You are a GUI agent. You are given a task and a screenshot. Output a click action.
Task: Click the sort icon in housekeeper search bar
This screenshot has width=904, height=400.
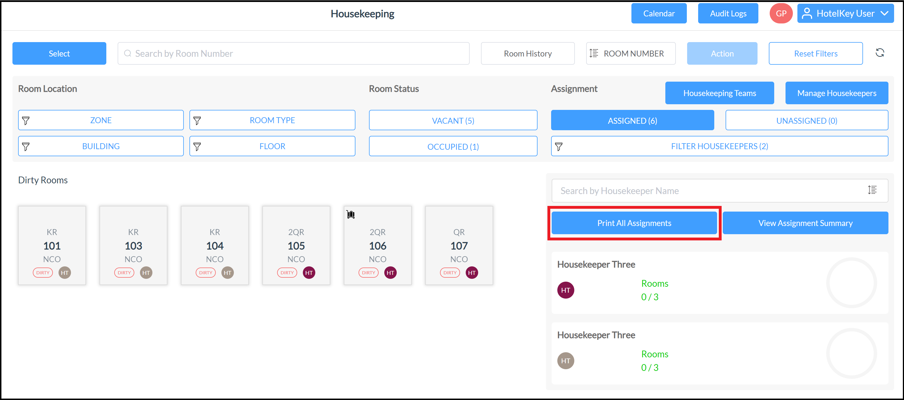pos(873,190)
